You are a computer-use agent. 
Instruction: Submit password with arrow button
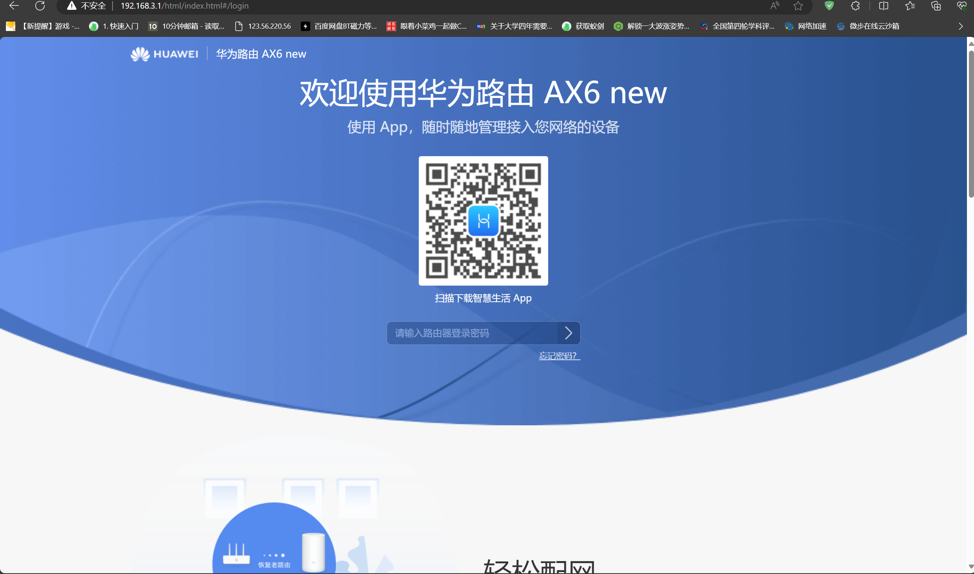click(x=569, y=333)
